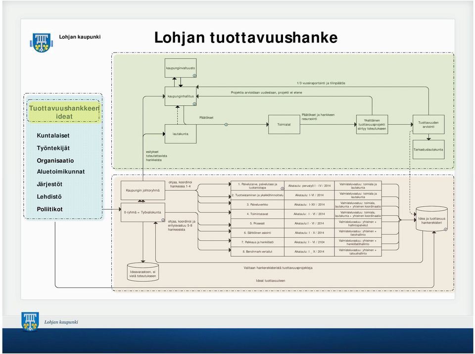475x354 pixels.
Task: Click the bold 'Lohjan kaupunki' text beside the top crest
Action: (80, 37)
